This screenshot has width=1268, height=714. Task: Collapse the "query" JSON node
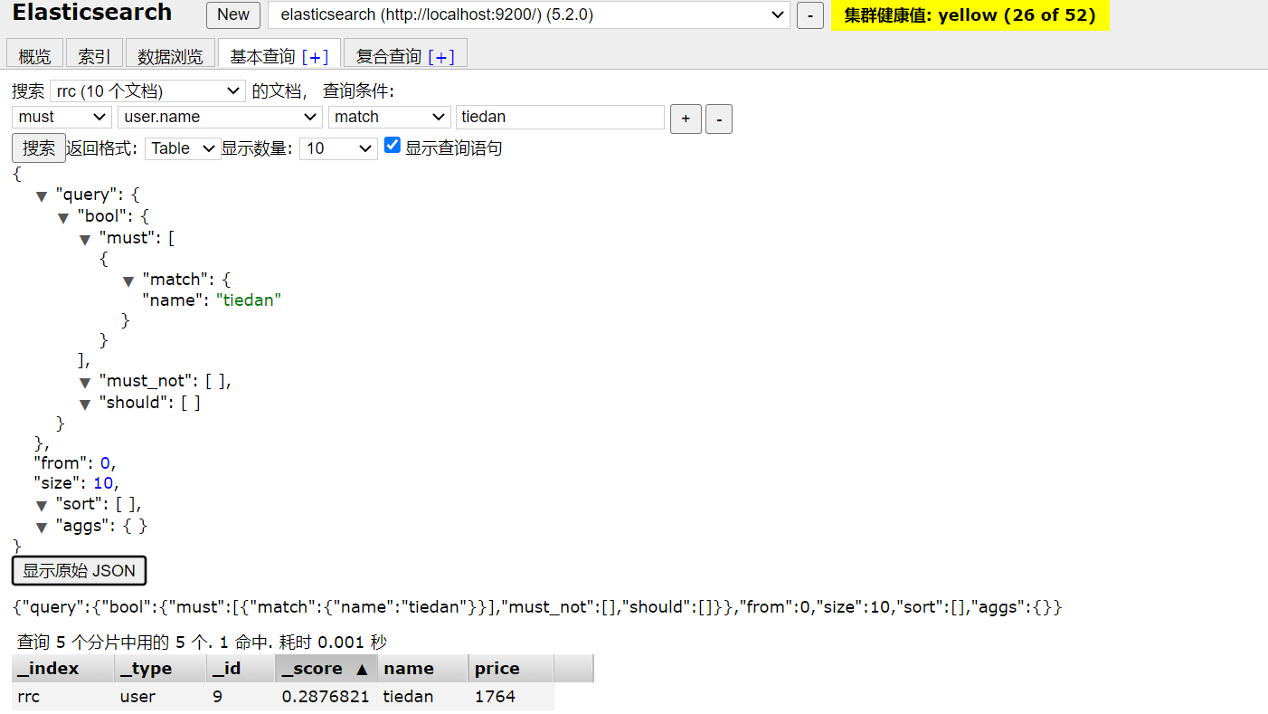click(41, 195)
